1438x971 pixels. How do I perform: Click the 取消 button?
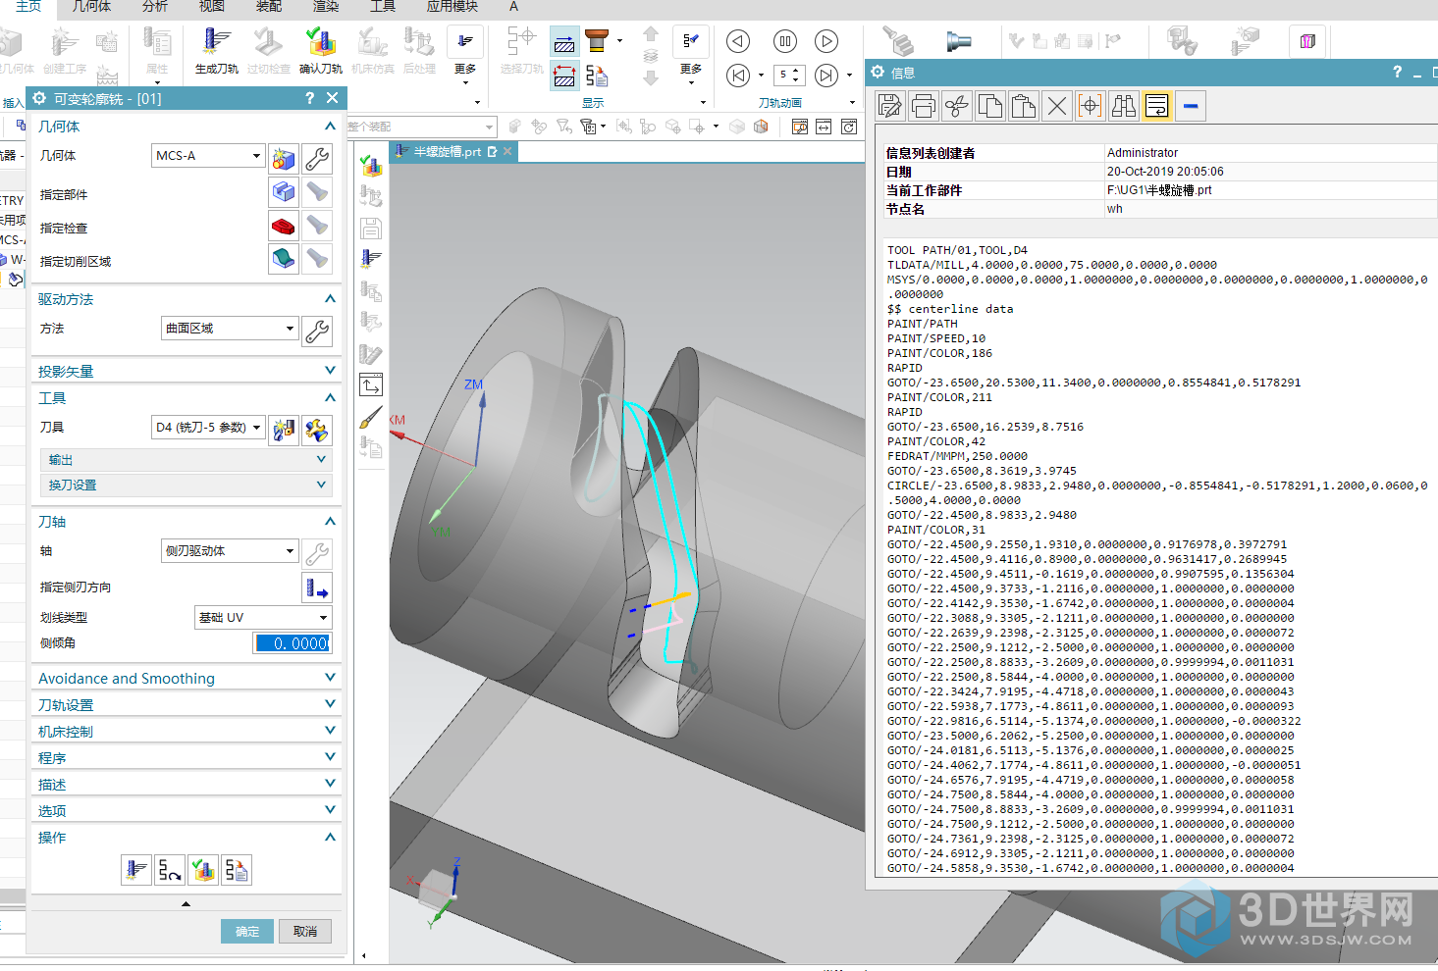(x=305, y=932)
